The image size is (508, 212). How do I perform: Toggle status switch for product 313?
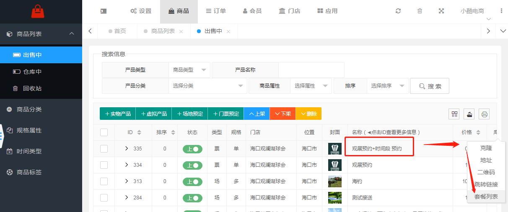192,181
